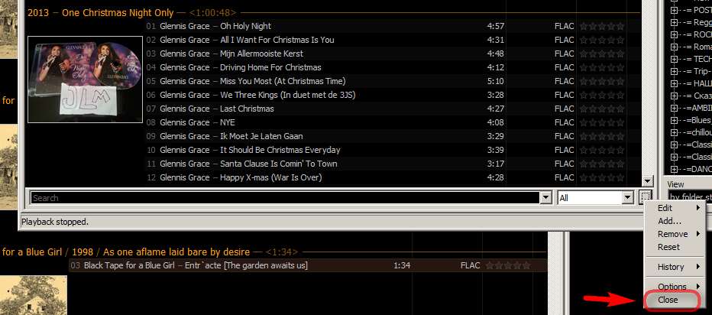The width and height of the screenshot is (712, 315).
Task: Click into the Search input field
Action: 285,198
